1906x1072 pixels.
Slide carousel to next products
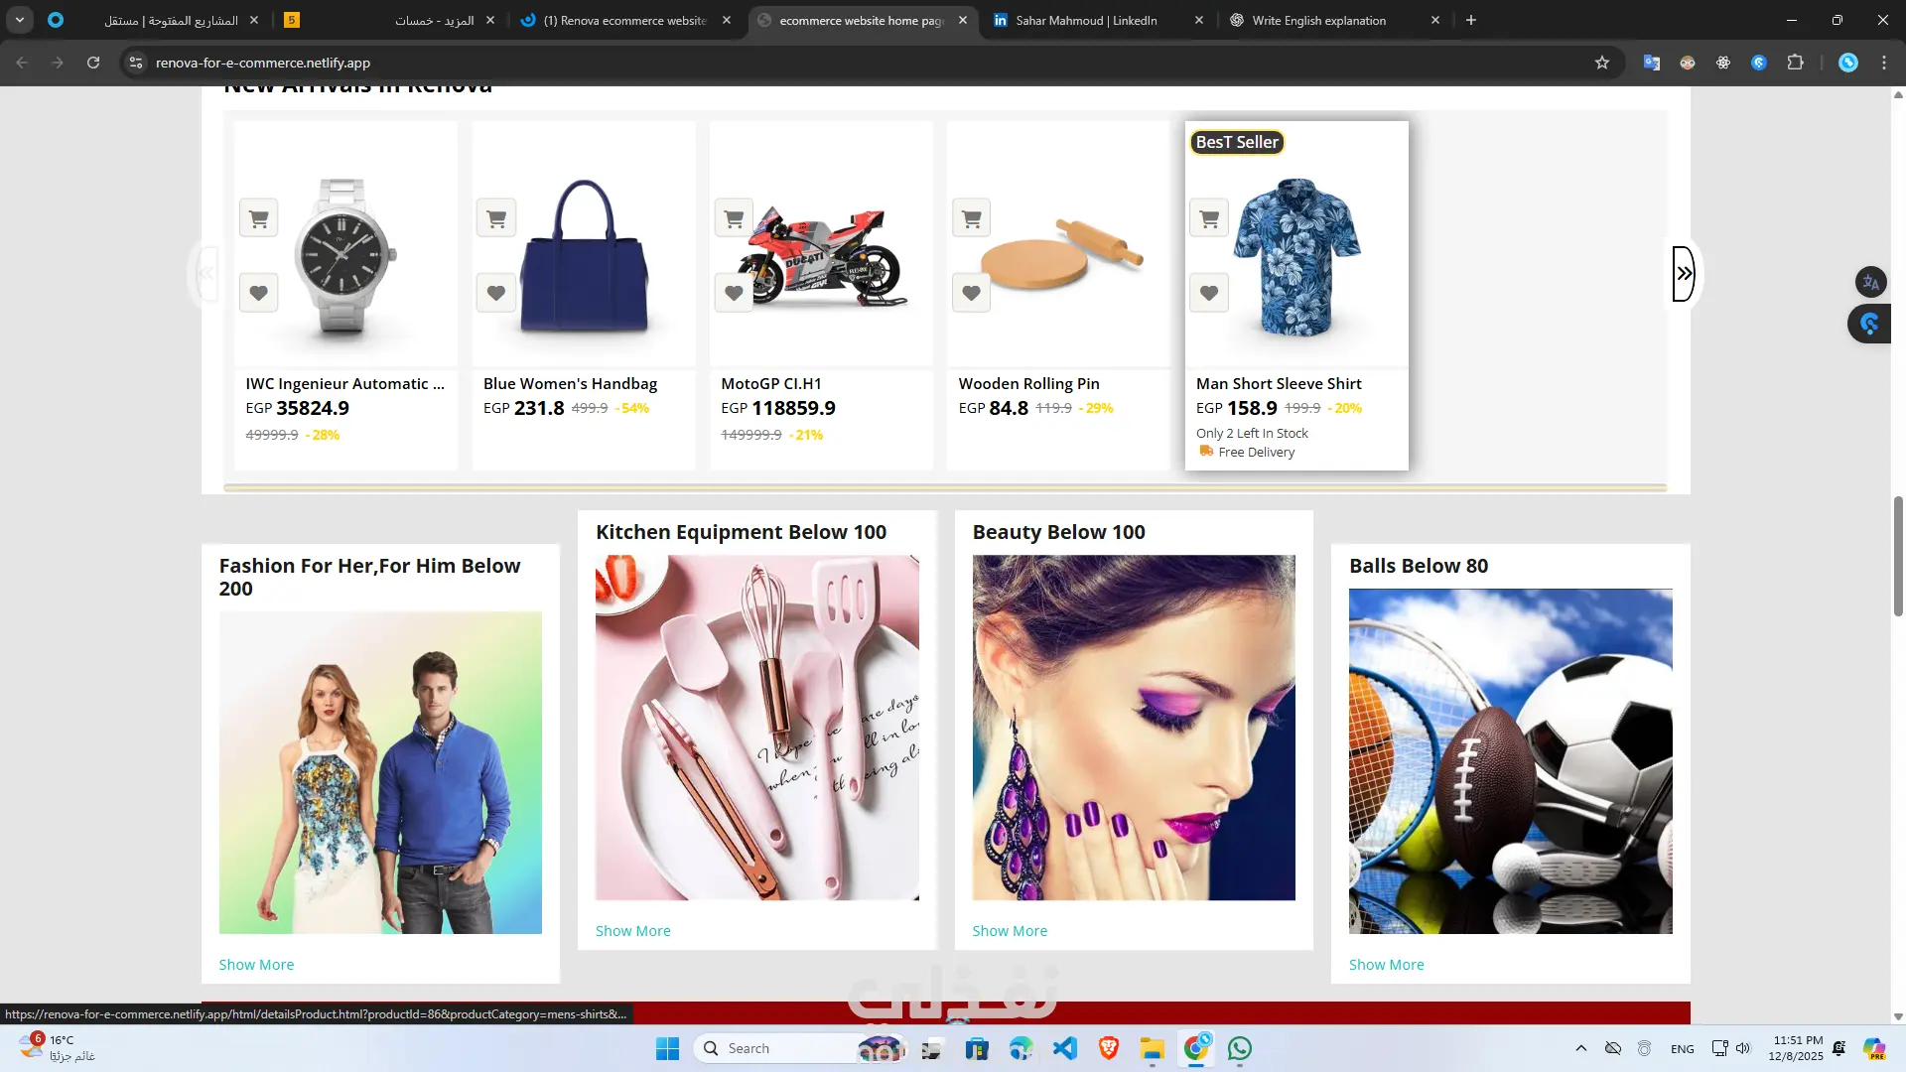click(x=1684, y=274)
